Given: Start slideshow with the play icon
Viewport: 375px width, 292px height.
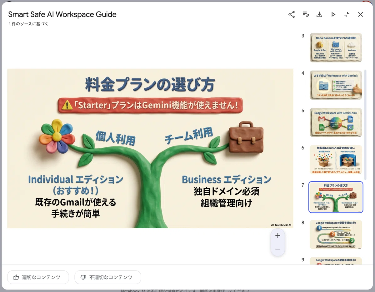Looking at the screenshot, I should (333, 14).
